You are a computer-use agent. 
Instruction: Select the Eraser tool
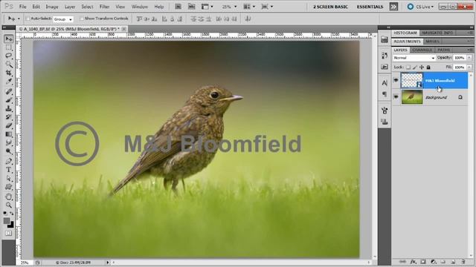8,125
